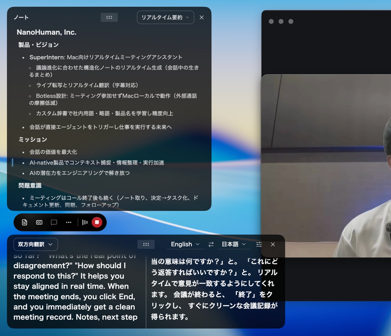Click the audio level bars icon

pyautogui.click(x=85, y=222)
